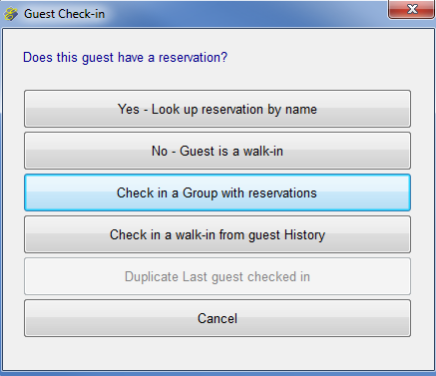This screenshot has height=376, width=436.
Task: Click the red X at window corner
Action: tap(412, 9)
